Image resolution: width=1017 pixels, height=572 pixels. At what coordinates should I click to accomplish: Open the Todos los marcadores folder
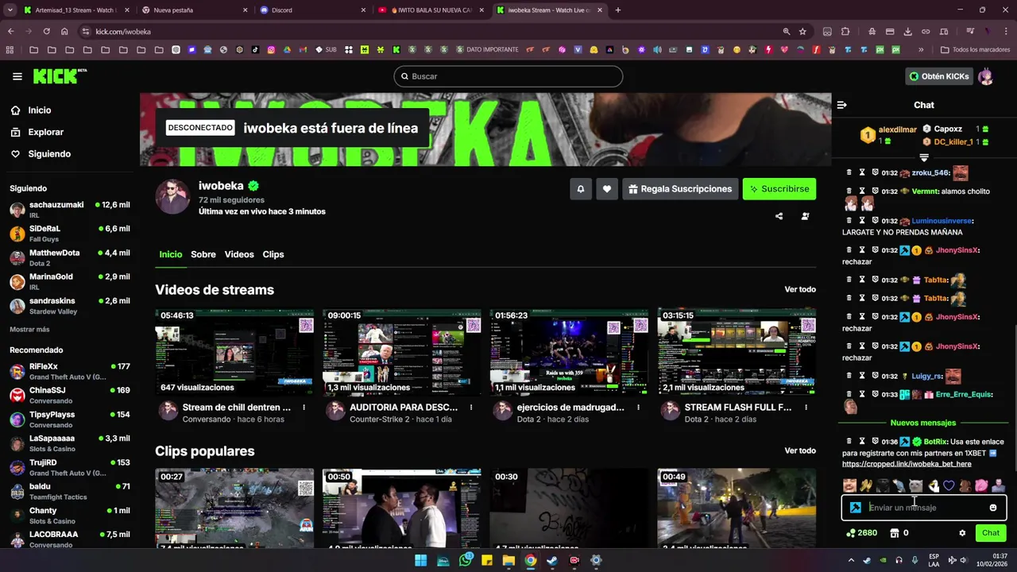[975, 49]
